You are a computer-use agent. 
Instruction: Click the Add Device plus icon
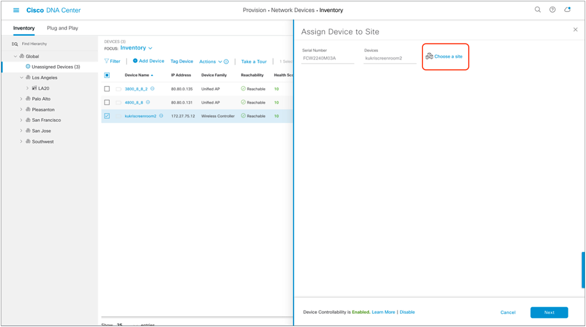[x=135, y=61]
